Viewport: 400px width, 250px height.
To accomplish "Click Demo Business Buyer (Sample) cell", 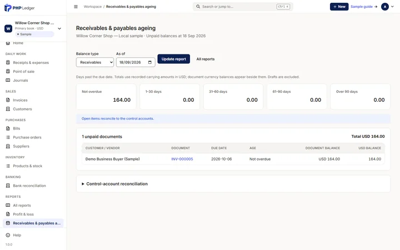I will coord(112,159).
